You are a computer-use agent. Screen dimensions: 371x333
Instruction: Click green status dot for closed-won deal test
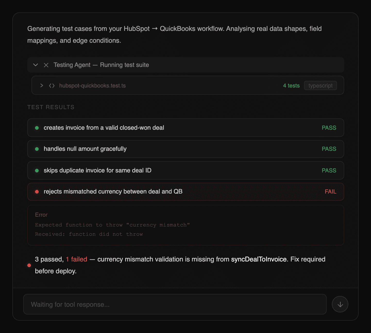(37, 128)
